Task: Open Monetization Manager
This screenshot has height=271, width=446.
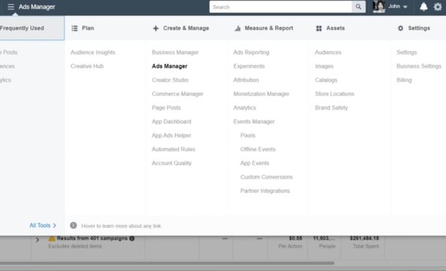Action: click(x=261, y=94)
